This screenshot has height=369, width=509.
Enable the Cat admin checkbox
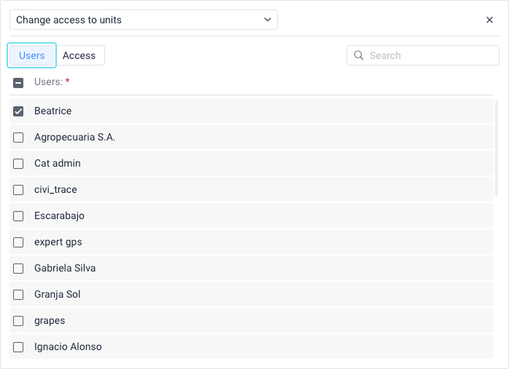18,164
